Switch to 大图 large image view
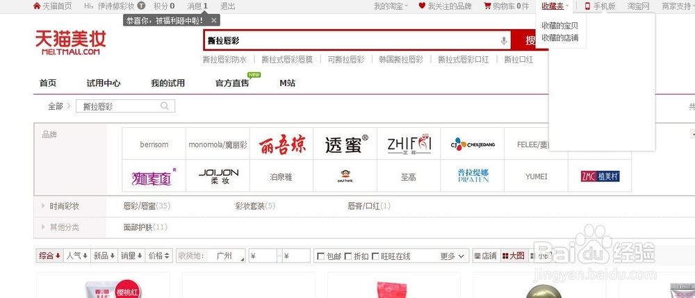 click(x=514, y=256)
